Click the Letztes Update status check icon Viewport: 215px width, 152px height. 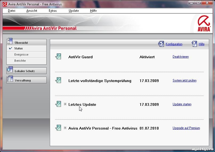point(58,104)
